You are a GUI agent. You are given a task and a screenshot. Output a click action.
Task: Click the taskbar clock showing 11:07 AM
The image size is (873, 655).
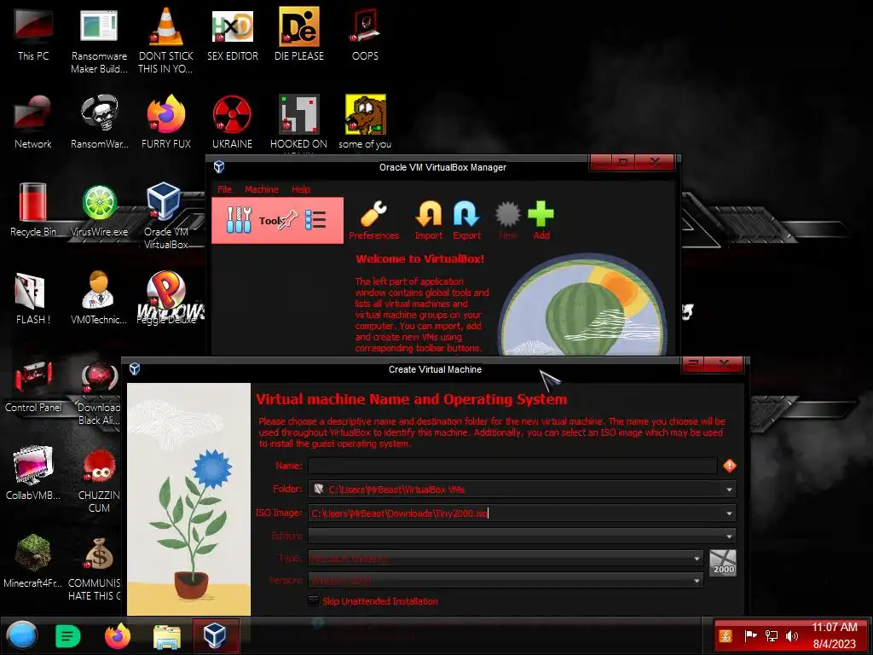point(834,635)
